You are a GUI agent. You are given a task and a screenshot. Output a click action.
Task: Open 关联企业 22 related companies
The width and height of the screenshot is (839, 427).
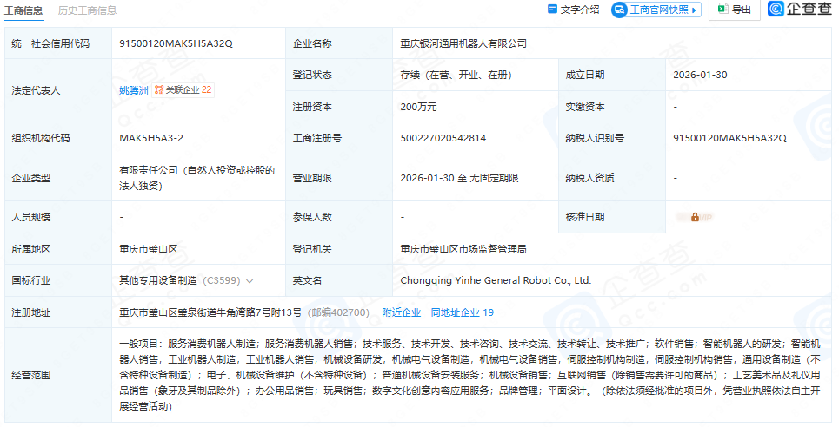point(183,89)
